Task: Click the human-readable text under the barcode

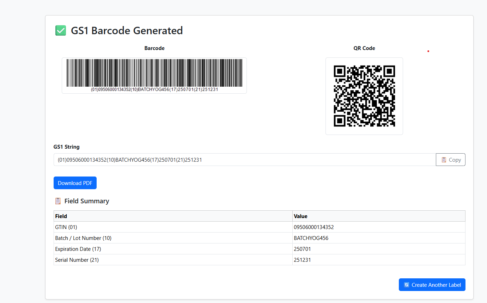Action: coord(154,89)
